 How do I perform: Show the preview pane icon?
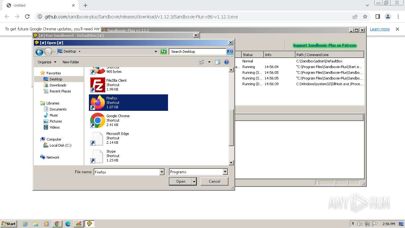[x=218, y=62]
